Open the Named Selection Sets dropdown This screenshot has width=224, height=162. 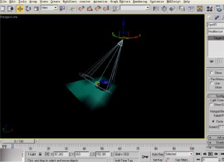pos(135,8)
